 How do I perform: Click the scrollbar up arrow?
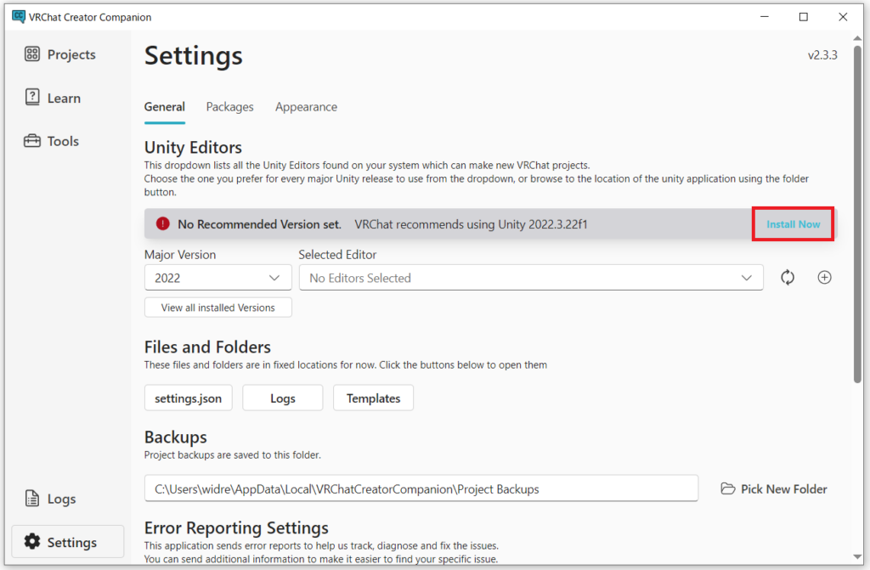(858, 38)
